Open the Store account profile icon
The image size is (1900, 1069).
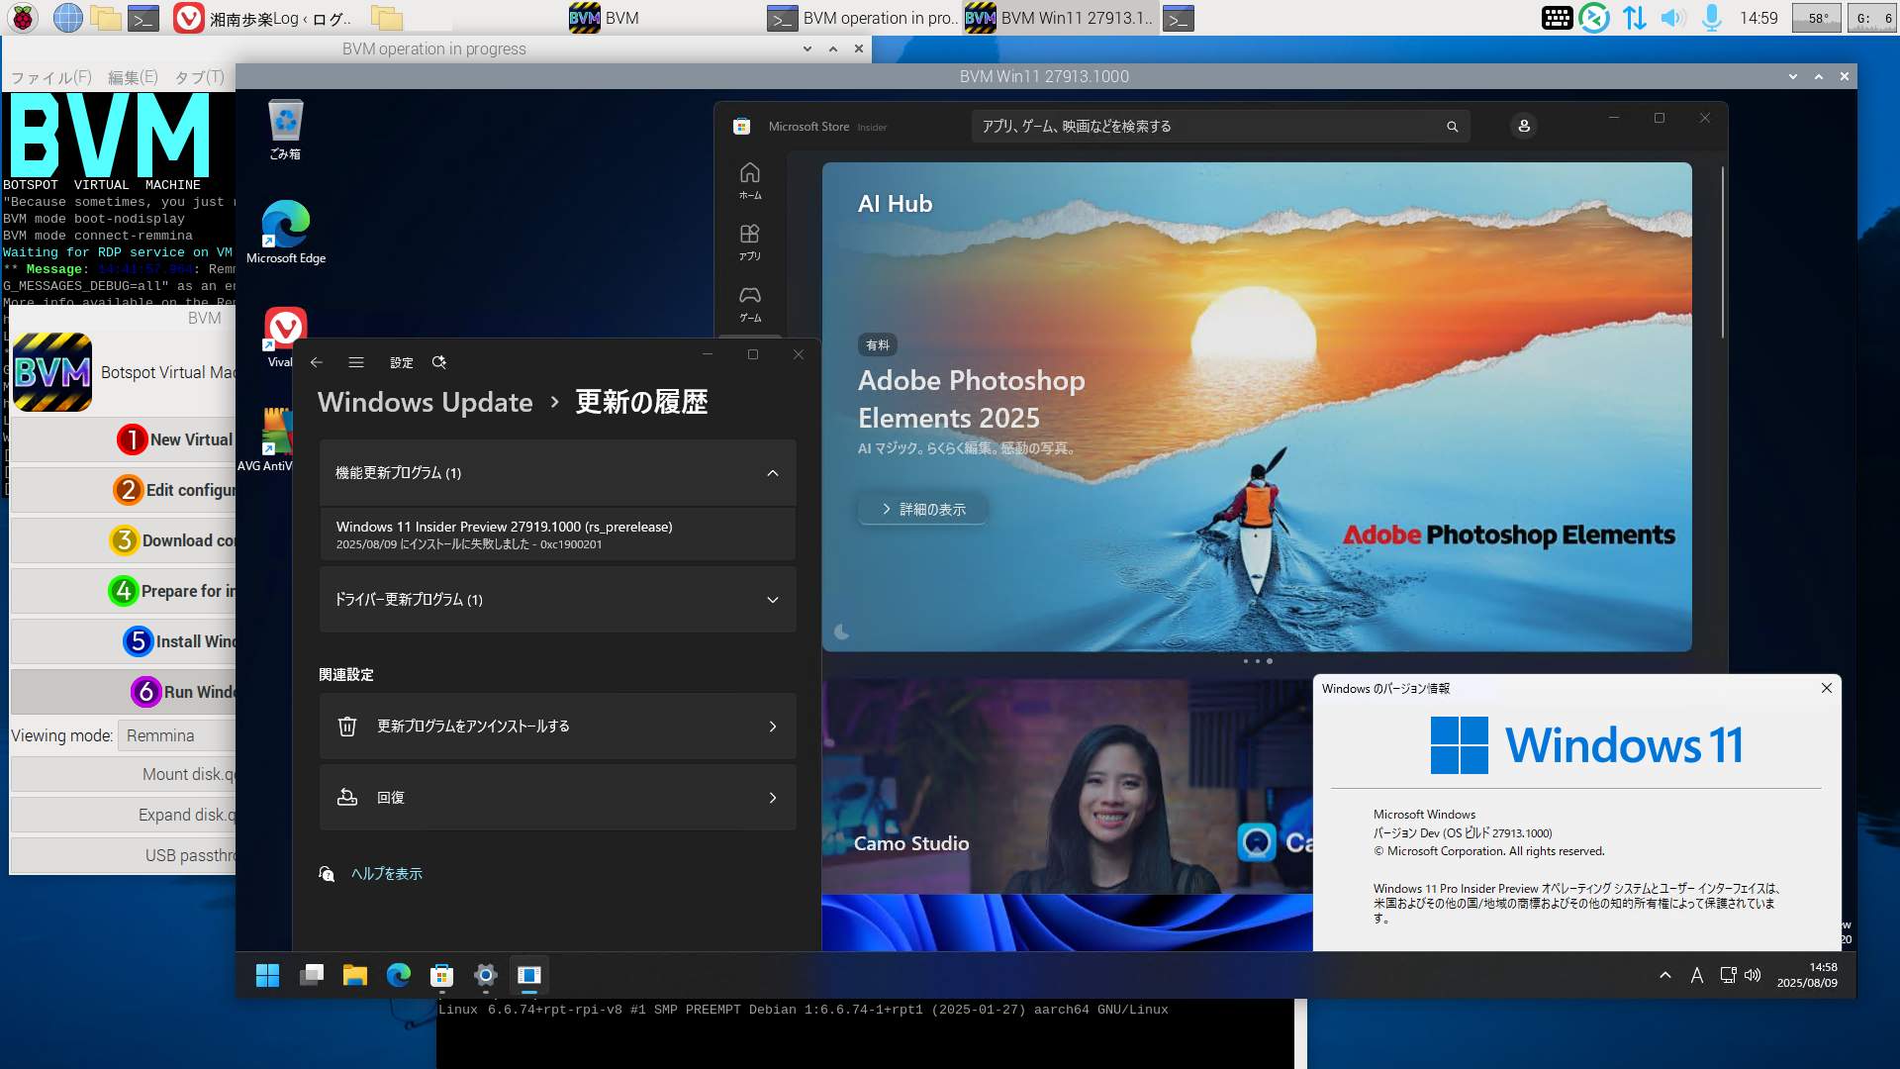pos(1524,127)
